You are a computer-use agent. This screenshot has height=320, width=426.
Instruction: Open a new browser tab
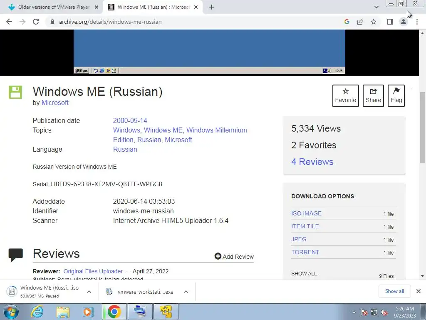point(212,7)
